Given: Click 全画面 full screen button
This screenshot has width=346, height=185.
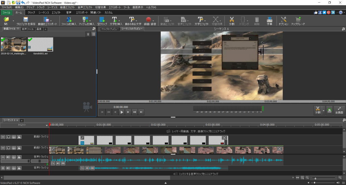Looking at the screenshot, I should [x=339, y=110].
